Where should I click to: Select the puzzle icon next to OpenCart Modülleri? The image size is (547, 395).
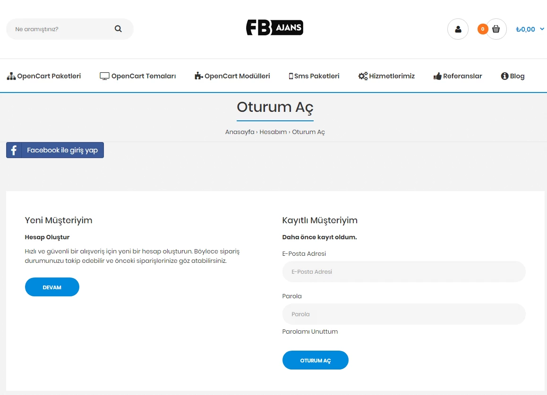click(198, 76)
